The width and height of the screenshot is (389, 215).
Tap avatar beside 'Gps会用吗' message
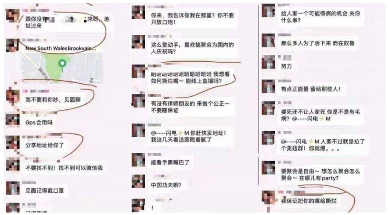tap(13, 120)
